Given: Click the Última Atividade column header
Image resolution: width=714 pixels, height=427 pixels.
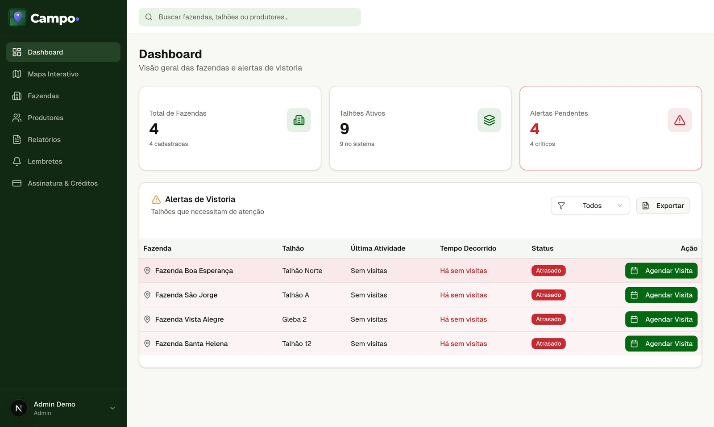Looking at the screenshot, I should pos(378,248).
